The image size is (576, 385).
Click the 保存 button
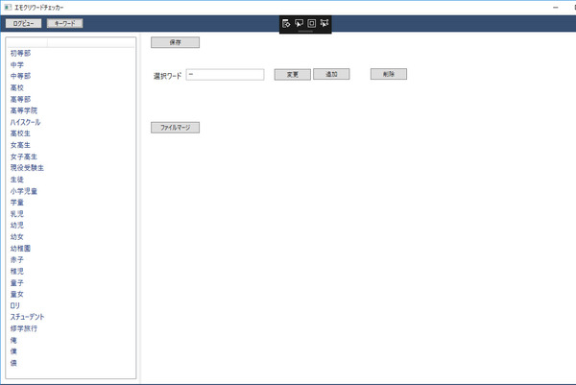(x=176, y=42)
